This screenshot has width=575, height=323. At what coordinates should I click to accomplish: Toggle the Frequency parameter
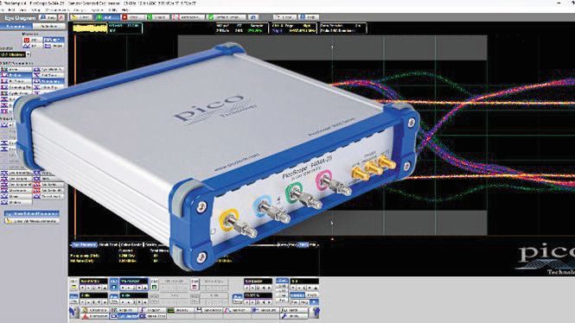click(48, 81)
